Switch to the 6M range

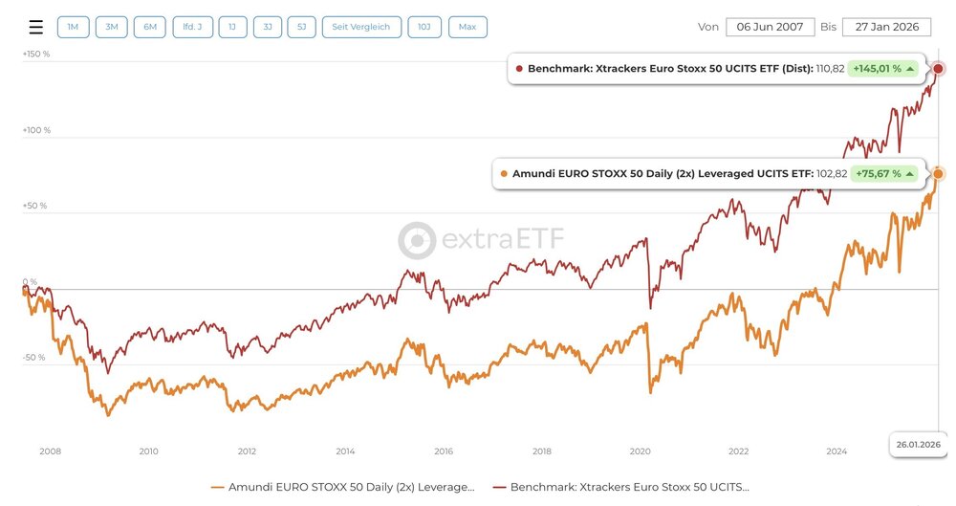pos(150,27)
